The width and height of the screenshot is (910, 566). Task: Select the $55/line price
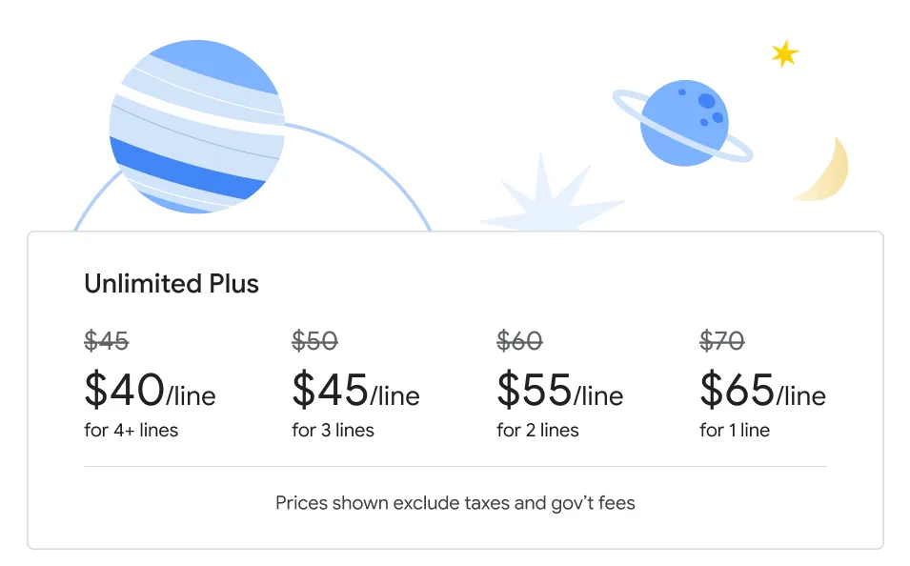[560, 390]
